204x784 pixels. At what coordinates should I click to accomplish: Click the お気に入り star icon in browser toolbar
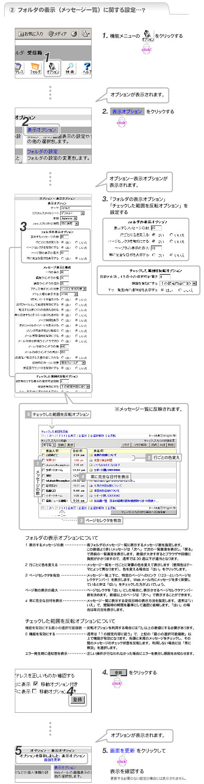(x=21, y=34)
